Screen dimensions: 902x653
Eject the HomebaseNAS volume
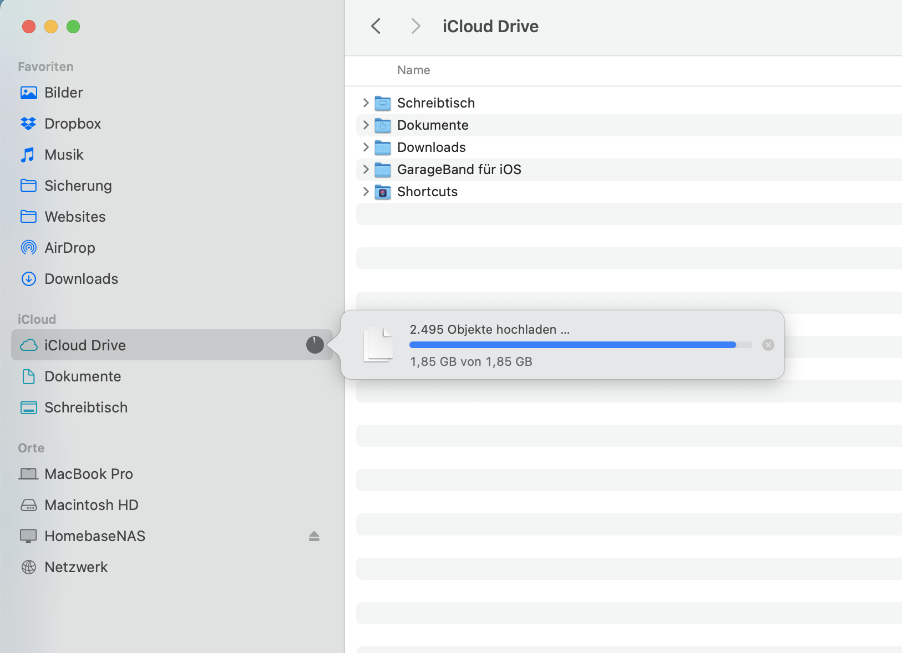click(314, 536)
